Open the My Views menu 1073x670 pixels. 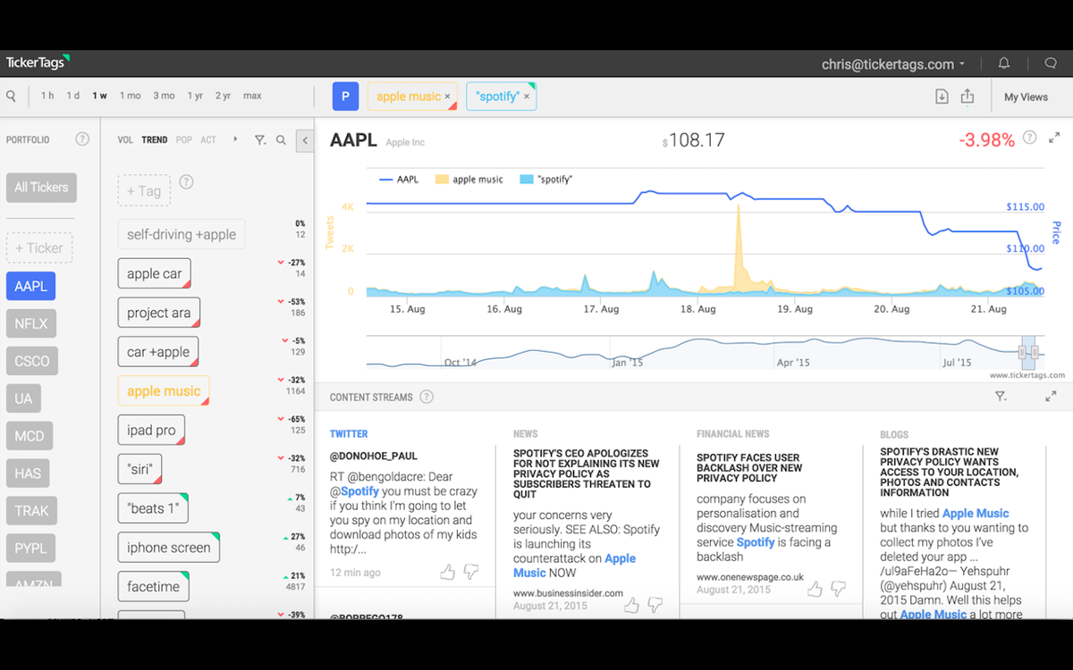pyautogui.click(x=1026, y=97)
